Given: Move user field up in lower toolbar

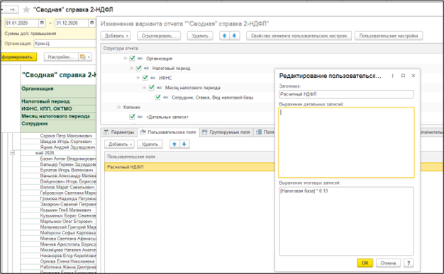Looking at the screenshot, I should [174, 144].
